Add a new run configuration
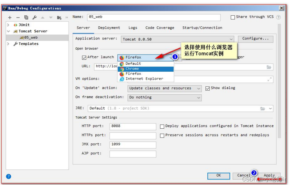The height and width of the screenshot is (185, 291). pos(10,17)
